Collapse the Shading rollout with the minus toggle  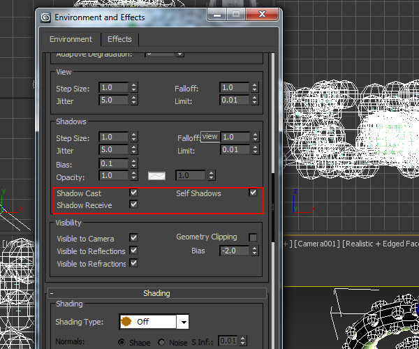[x=52, y=293]
